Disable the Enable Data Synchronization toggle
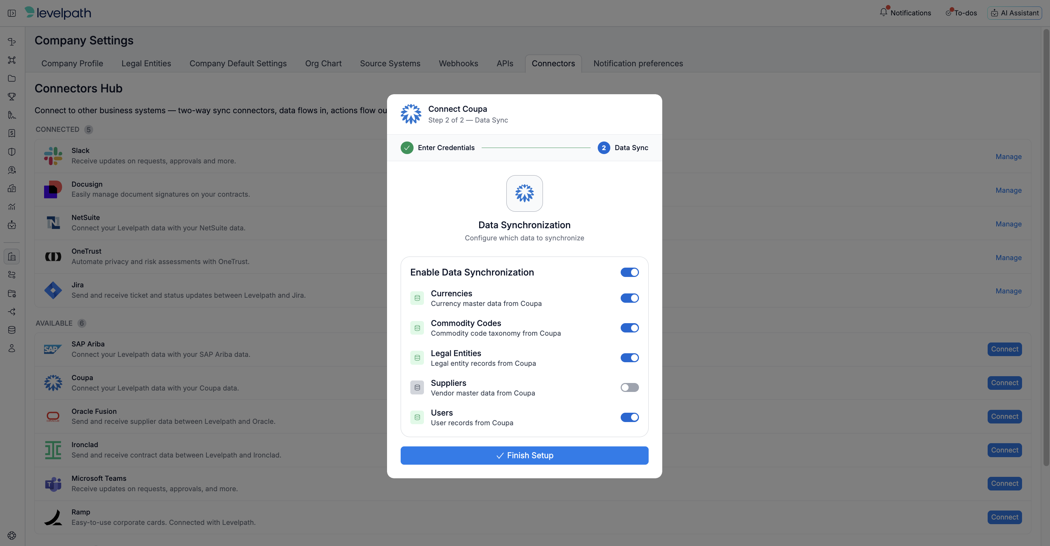 pos(629,272)
